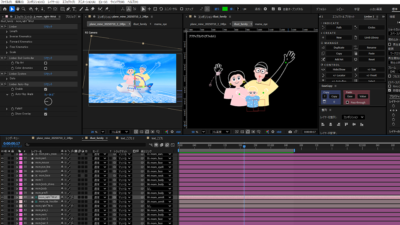Screen dimensions: 400x225
Task: Click align horizontal centers icon
Action: point(330,125)
